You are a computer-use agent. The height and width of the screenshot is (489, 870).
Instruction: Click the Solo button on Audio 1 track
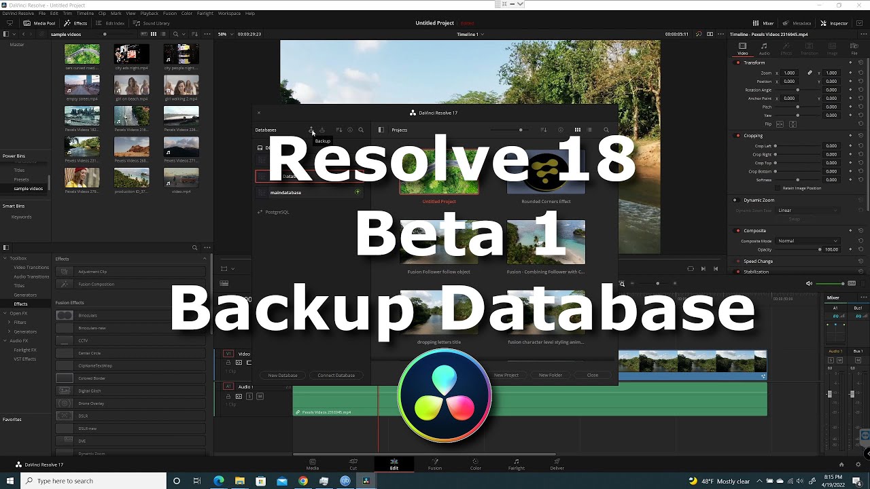point(249,396)
